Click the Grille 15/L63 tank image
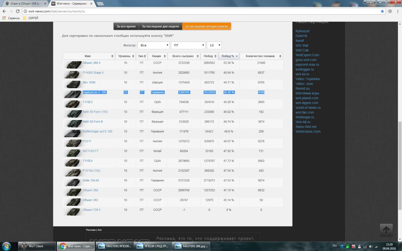 tap(72, 182)
